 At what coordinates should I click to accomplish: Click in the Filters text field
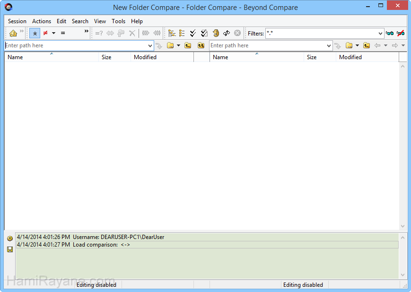point(321,33)
